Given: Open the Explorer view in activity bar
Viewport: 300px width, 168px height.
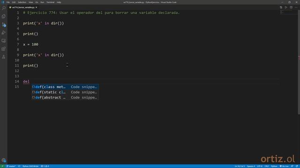Looking at the screenshot, I should click(4, 16).
